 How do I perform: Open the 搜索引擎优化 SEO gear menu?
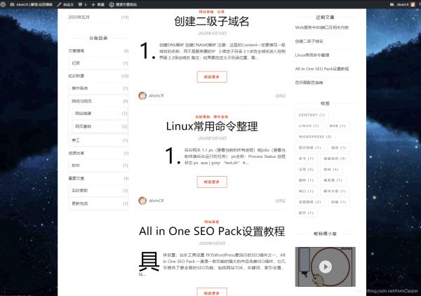pos(123,5)
